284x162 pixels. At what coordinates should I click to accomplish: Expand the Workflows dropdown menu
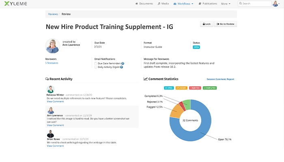[x=183, y=4]
